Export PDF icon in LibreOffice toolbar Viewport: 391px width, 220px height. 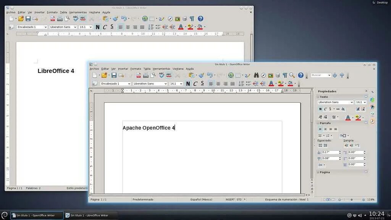tap(52, 19)
